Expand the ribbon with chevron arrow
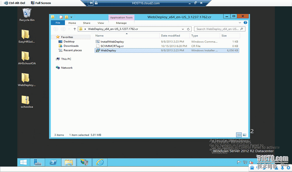Screen dimensions: 292x172 click(x=240, y=23)
